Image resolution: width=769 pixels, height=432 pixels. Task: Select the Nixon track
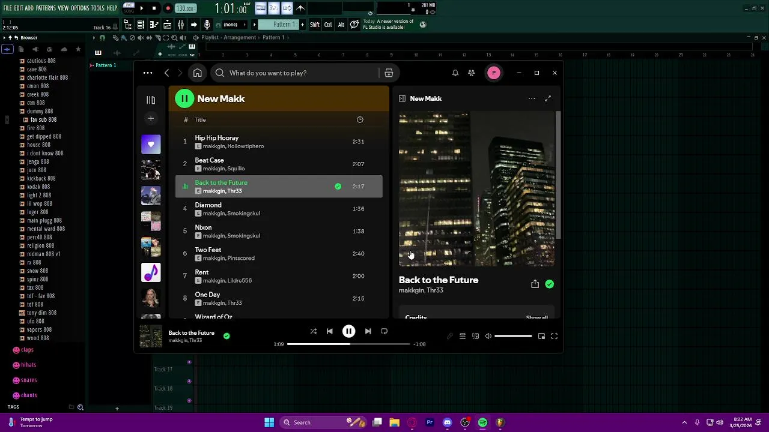pyautogui.click(x=279, y=231)
